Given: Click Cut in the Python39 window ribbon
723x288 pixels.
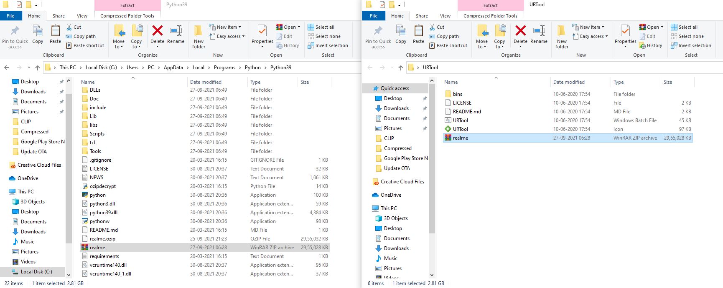Looking at the screenshot, I should [74, 27].
